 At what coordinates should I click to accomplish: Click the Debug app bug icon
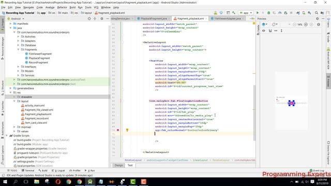269,13
